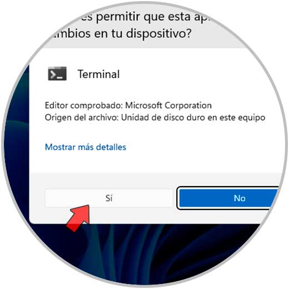
Task: Click Unidad de disco duro en este equipo text
Action: pos(193,117)
